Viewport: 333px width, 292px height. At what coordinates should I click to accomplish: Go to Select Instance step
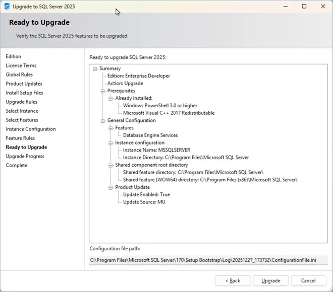pos(22,111)
